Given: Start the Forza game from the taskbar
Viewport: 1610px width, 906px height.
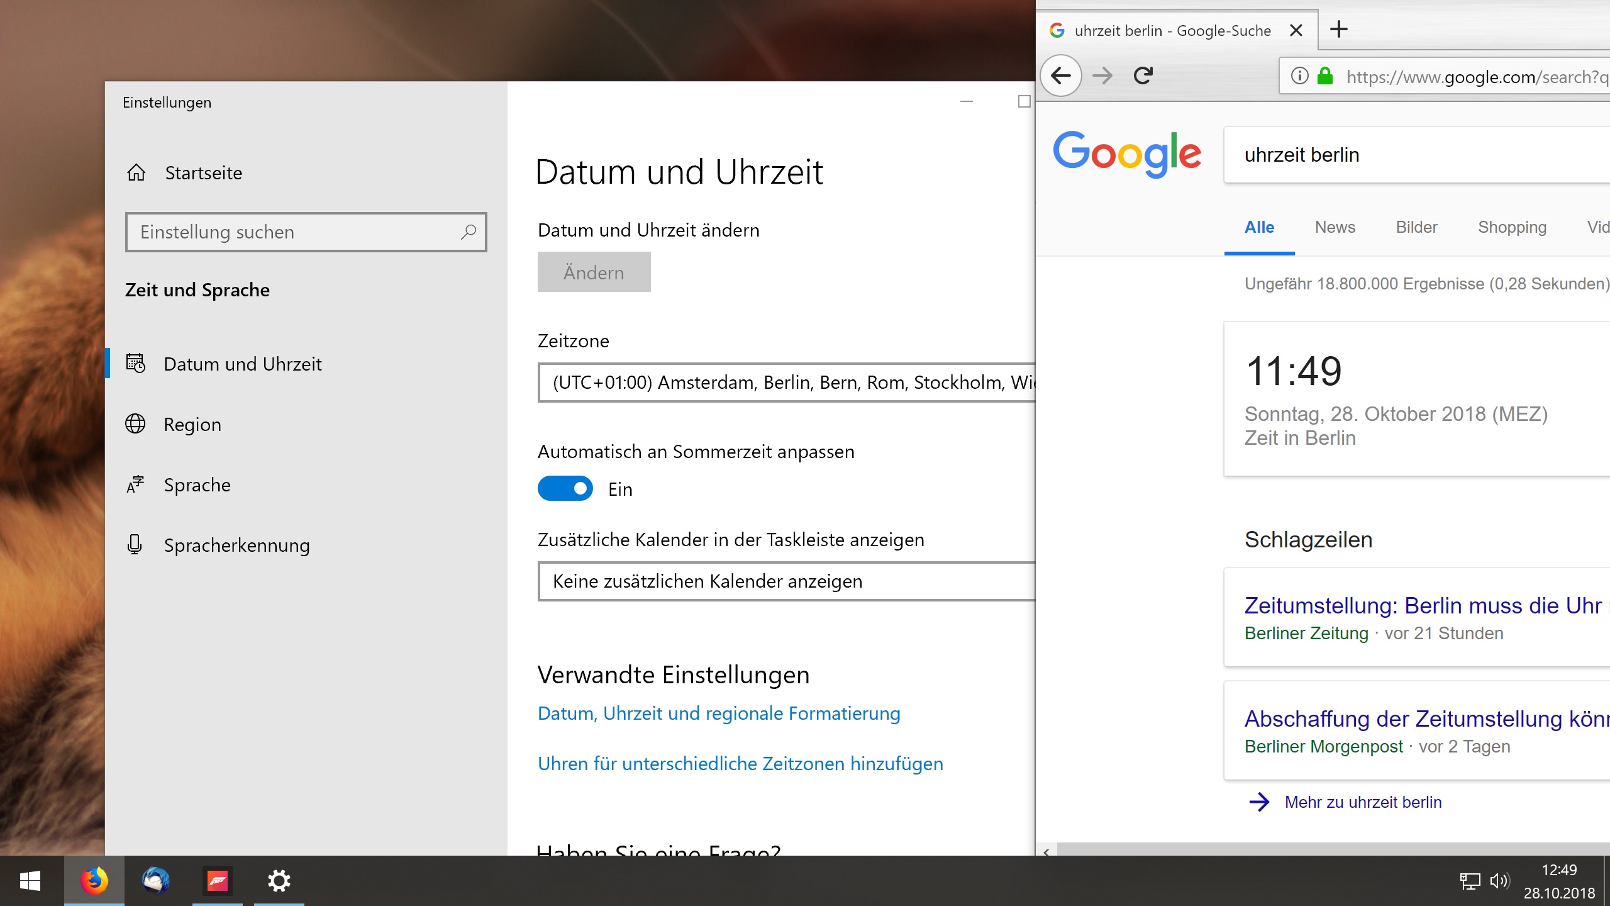Looking at the screenshot, I should (217, 880).
